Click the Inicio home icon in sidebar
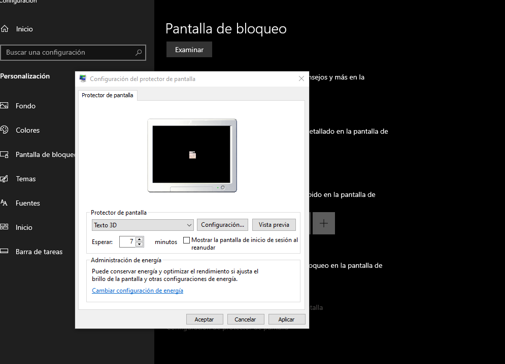505x364 pixels. pos(5,29)
